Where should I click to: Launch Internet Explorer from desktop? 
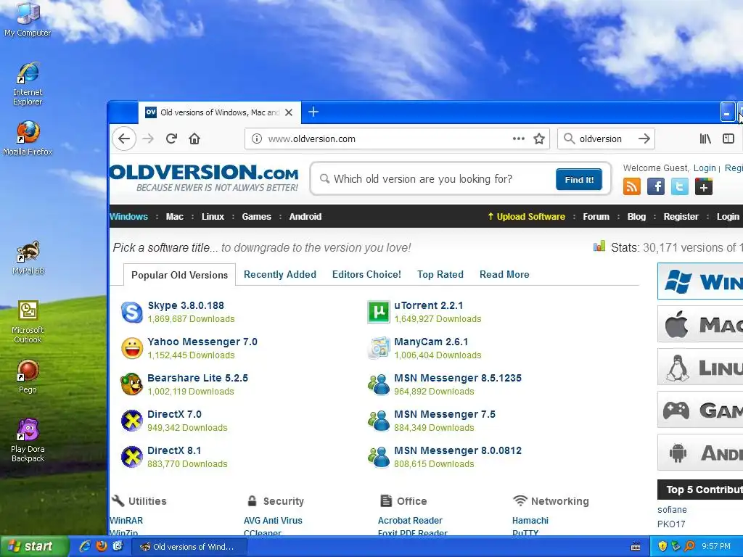28,83
